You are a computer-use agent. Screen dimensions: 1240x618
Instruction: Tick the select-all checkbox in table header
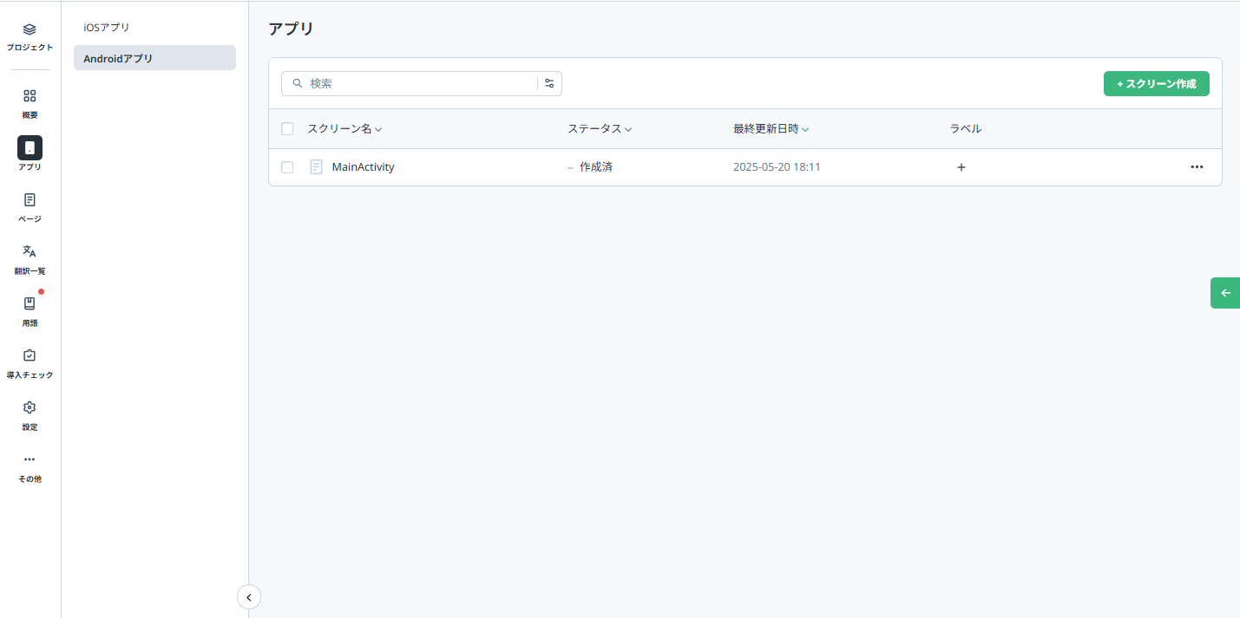tap(287, 129)
